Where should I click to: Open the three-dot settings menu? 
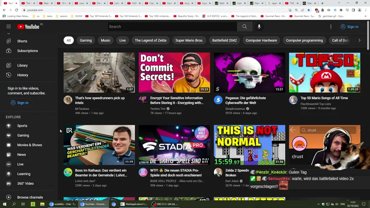330,26
